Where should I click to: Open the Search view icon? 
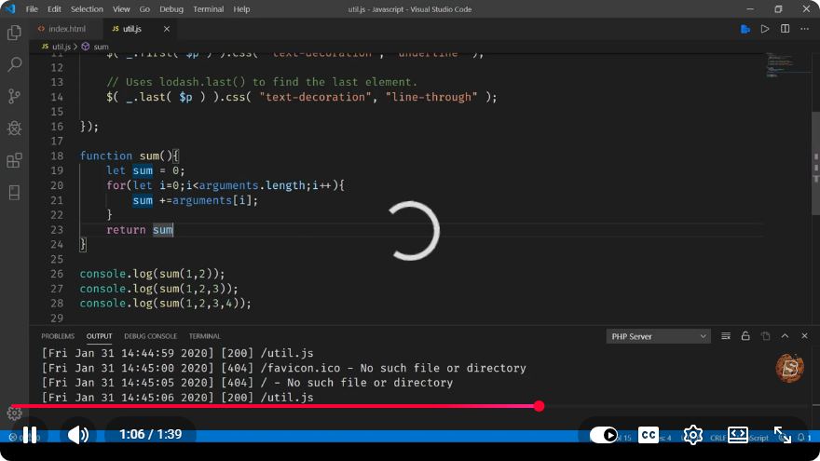pos(14,64)
